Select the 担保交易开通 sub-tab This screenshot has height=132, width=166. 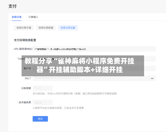[24, 28]
